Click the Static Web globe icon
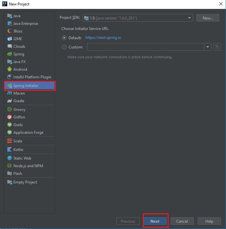 tap(10, 158)
